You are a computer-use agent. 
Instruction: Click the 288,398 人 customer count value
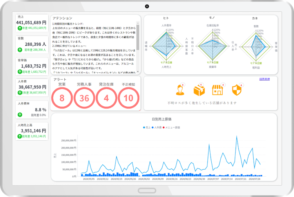click(35, 44)
